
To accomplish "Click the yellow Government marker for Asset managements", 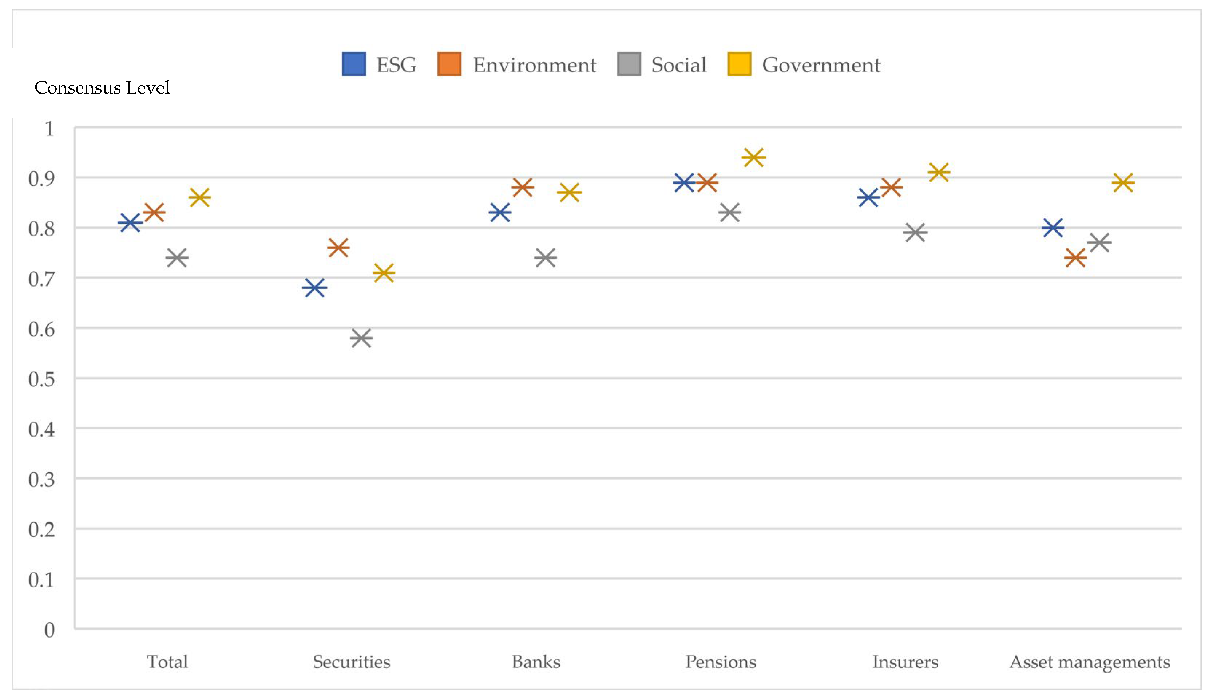I will coord(1123,182).
